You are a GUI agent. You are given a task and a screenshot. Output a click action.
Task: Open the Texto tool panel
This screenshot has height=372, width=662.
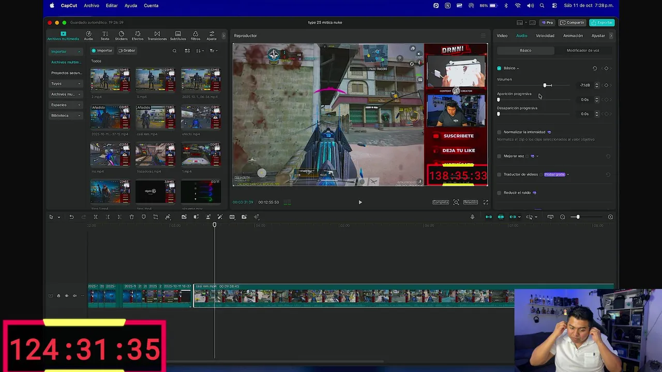pos(105,36)
